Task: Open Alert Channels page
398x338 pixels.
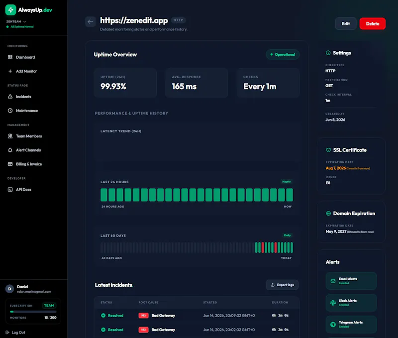Action: click(x=28, y=150)
